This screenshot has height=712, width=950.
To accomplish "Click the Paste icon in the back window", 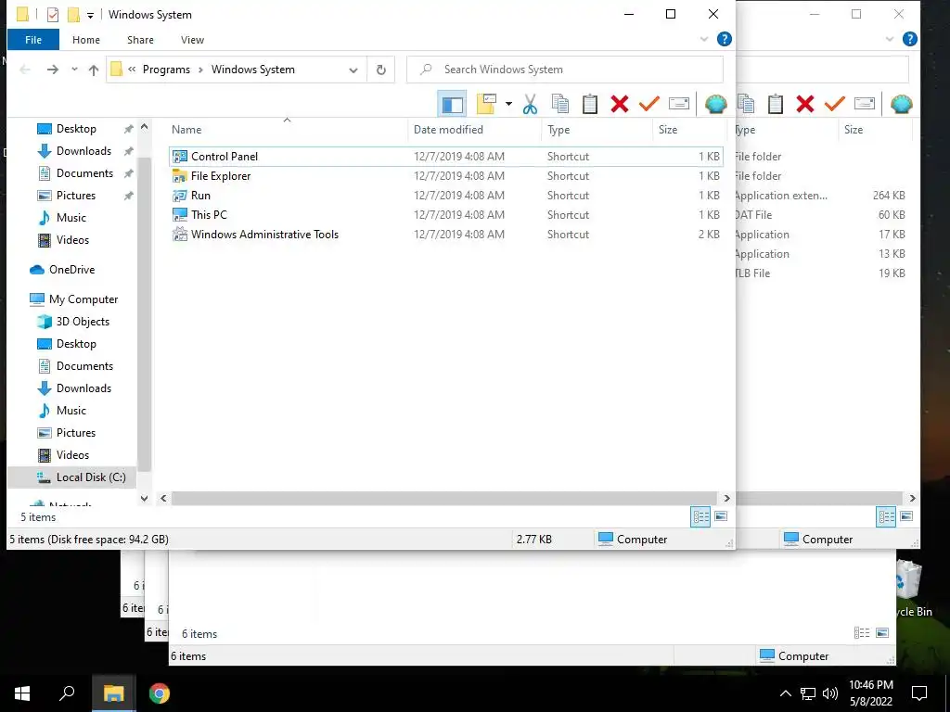I will point(776,104).
